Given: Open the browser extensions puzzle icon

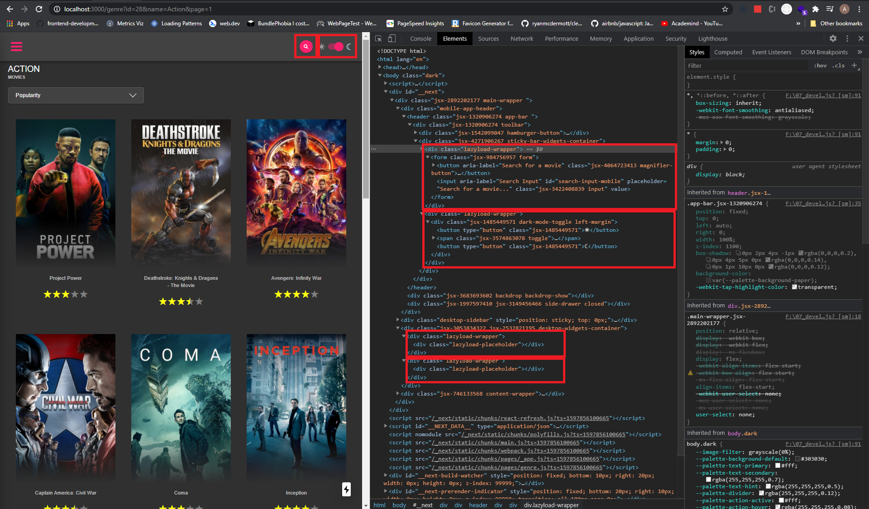Looking at the screenshot, I should [x=816, y=9].
